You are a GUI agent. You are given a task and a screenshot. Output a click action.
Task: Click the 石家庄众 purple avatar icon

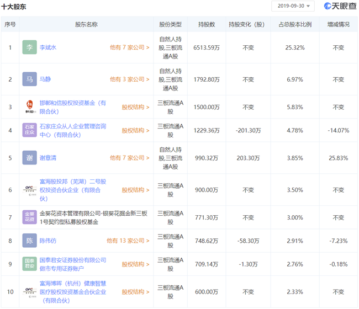(29, 130)
